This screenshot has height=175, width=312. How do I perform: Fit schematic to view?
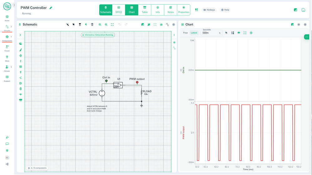(112, 24)
